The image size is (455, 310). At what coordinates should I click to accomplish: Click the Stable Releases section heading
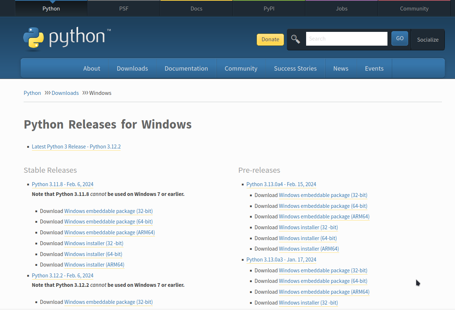click(50, 170)
